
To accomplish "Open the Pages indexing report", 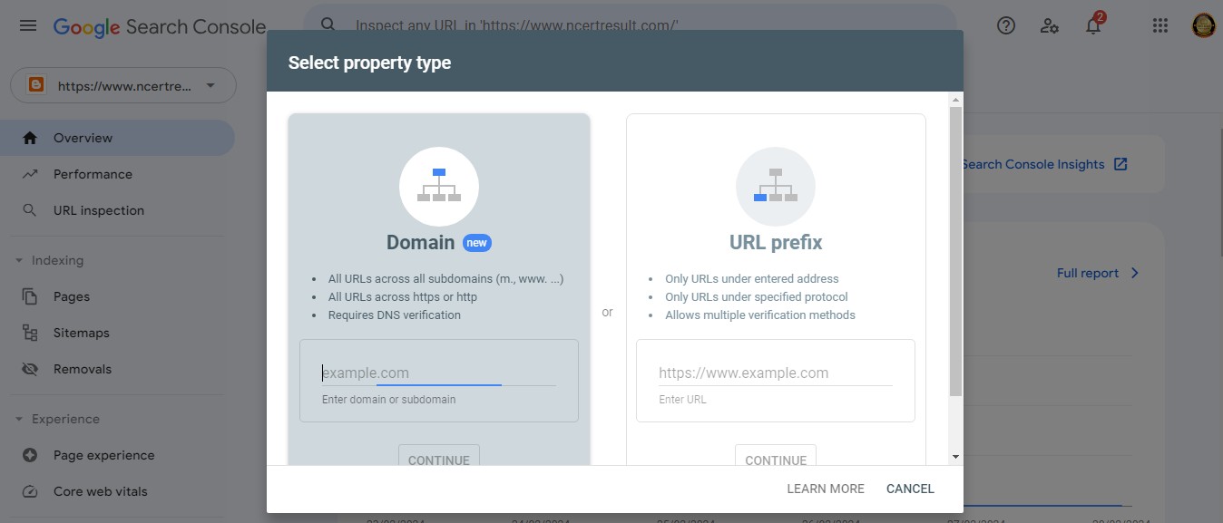I will point(117,296).
